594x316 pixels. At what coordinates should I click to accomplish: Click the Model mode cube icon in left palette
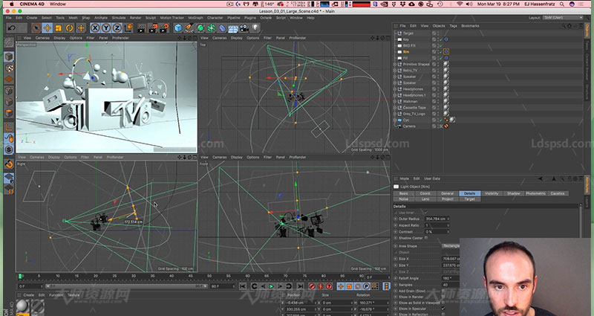9,57
